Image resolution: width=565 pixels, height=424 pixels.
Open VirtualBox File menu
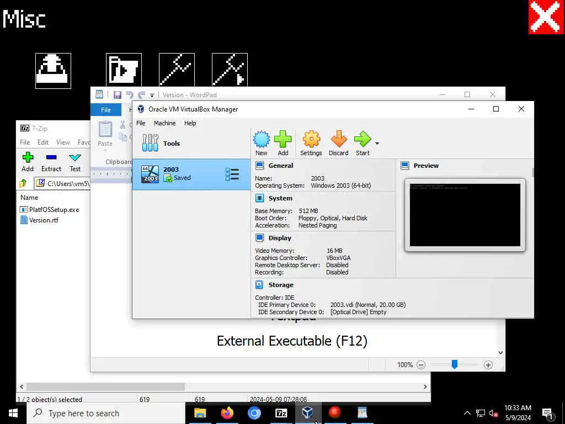coord(141,123)
